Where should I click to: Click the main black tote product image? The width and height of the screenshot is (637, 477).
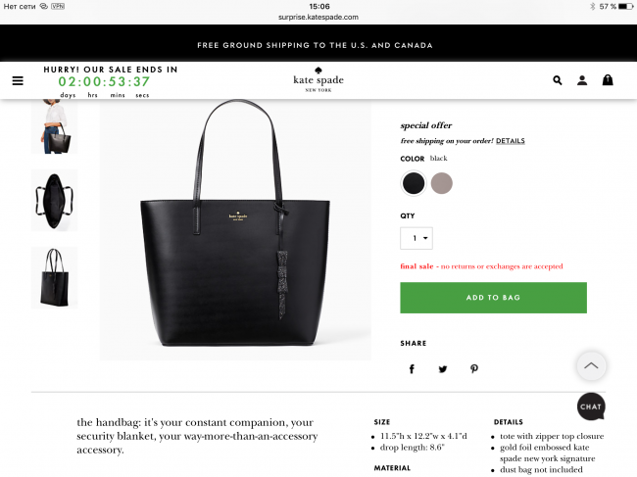235,230
